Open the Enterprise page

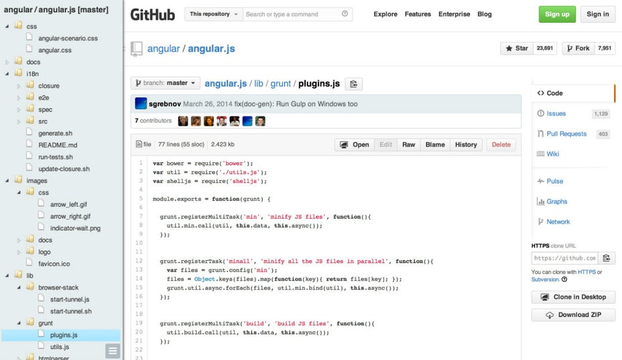click(x=454, y=14)
